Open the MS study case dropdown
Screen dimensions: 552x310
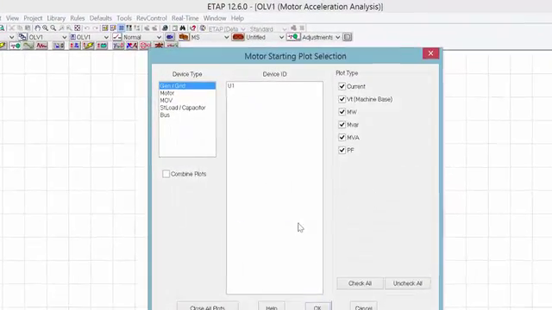click(x=226, y=37)
